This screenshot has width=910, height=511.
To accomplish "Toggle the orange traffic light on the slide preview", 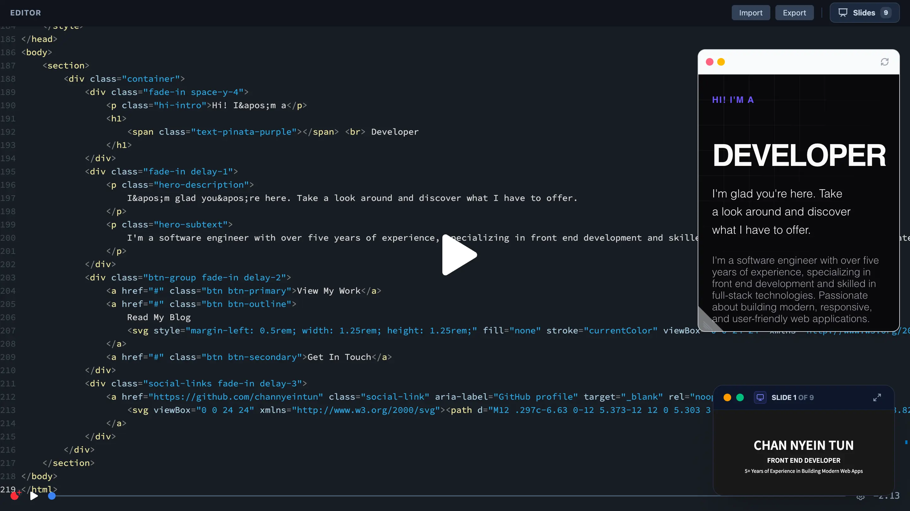I will point(728,397).
